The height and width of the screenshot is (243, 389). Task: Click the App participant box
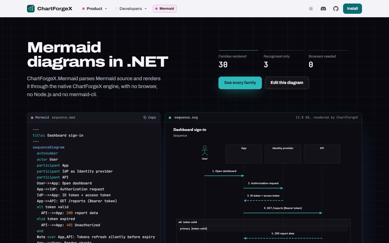244,154
